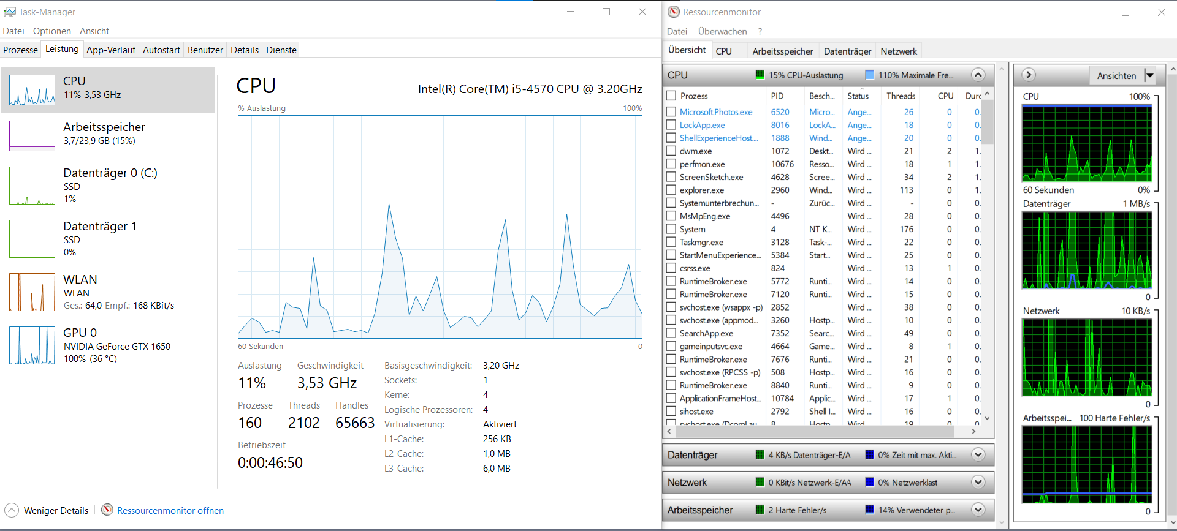The width and height of the screenshot is (1177, 531).
Task: Click the Ansichten button
Action: tap(1116, 75)
